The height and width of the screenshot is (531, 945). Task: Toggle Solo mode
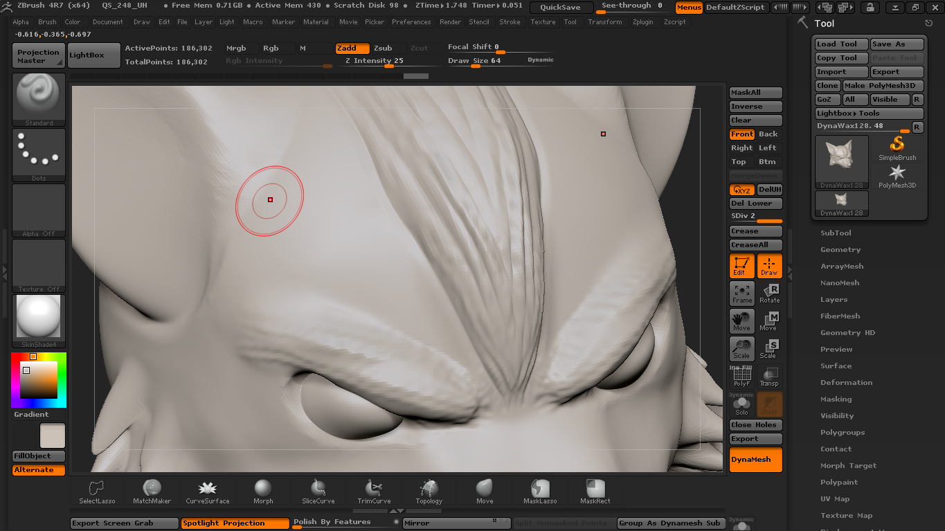coord(742,405)
